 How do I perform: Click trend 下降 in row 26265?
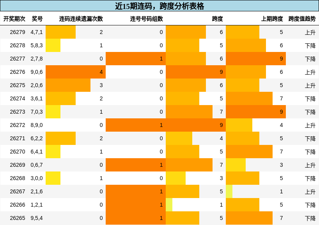point(310,218)
